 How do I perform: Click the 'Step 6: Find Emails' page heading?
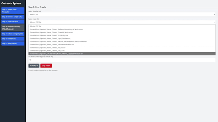37,7
